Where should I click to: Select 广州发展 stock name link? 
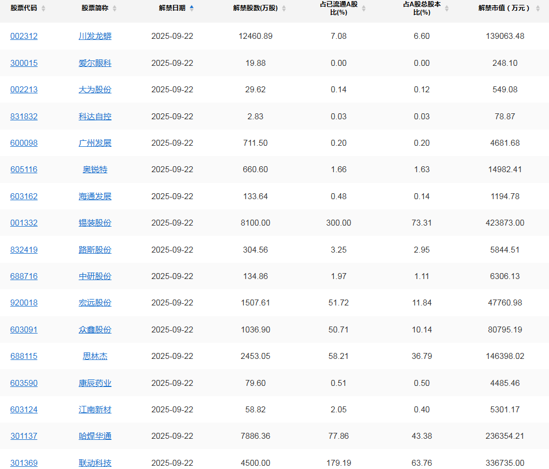tap(95, 143)
